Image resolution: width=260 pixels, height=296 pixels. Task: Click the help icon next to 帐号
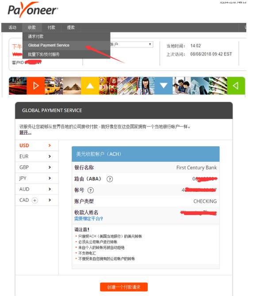coord(91,190)
